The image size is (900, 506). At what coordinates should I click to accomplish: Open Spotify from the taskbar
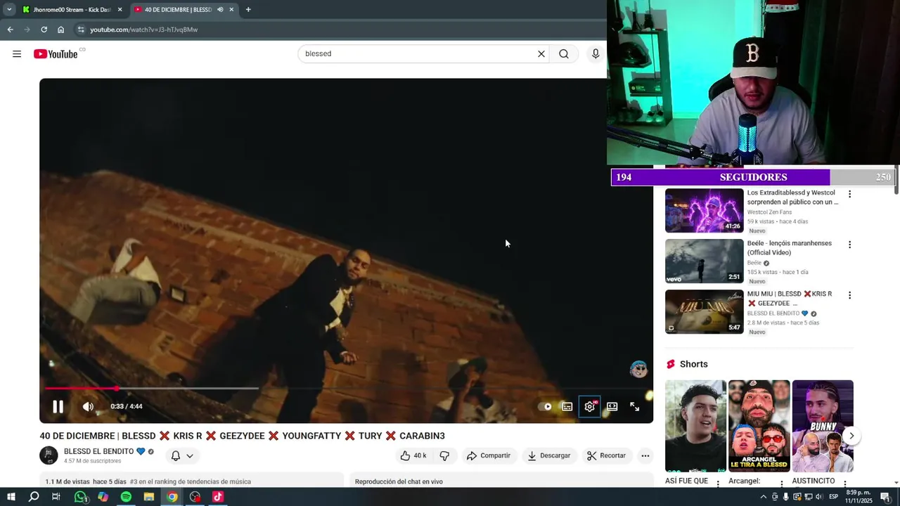click(x=126, y=497)
